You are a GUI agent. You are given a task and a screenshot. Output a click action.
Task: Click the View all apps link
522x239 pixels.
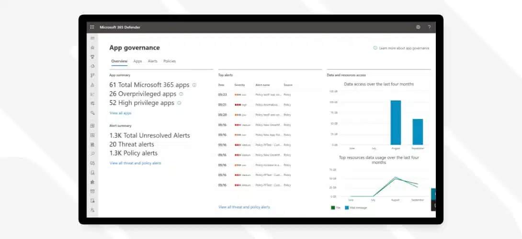(121, 113)
